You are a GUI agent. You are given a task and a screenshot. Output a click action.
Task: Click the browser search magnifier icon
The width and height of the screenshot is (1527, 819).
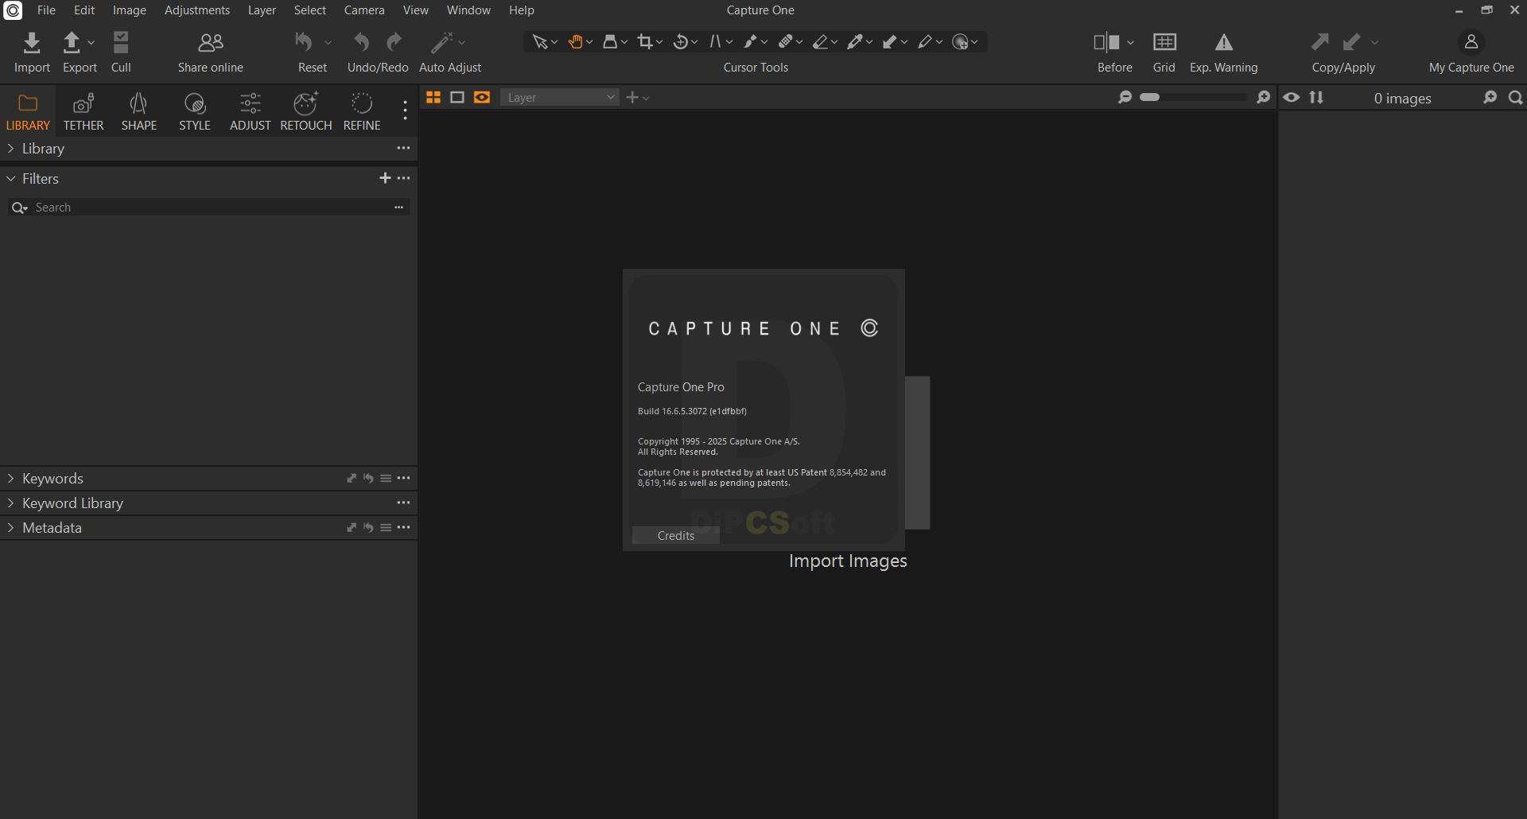tap(1516, 97)
